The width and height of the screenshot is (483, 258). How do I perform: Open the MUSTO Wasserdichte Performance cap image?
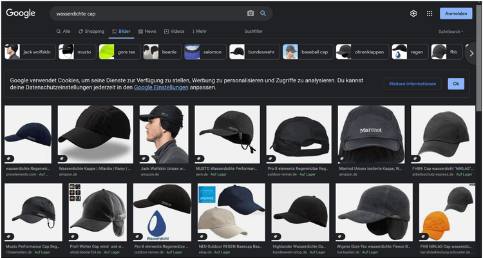tap(227, 134)
